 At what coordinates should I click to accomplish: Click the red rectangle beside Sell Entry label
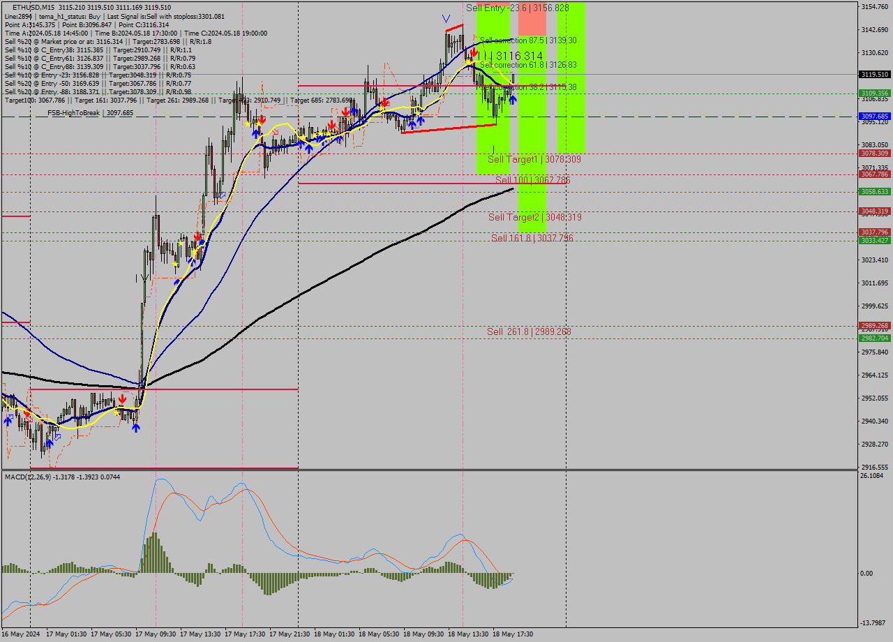[x=532, y=20]
